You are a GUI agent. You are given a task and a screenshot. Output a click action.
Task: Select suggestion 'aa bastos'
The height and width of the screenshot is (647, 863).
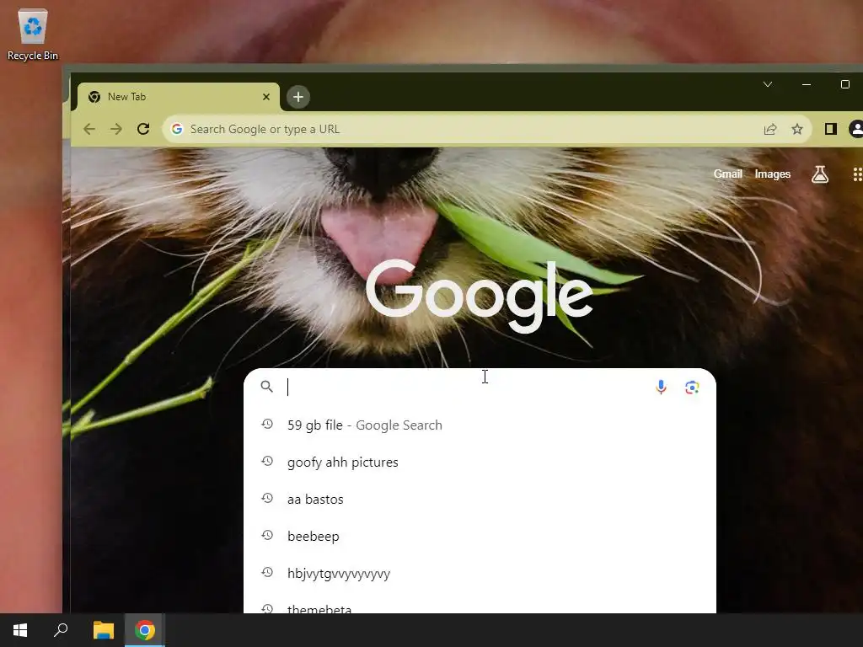pos(480,499)
